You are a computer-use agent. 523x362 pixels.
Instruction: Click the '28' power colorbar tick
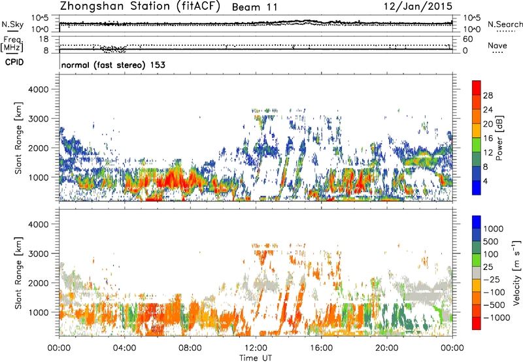488,95
